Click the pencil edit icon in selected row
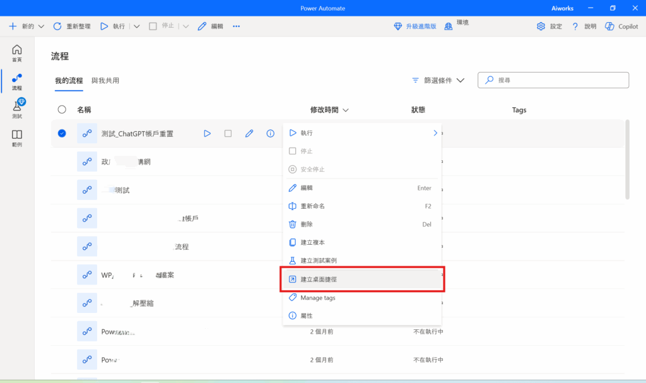646x383 pixels. coord(249,133)
